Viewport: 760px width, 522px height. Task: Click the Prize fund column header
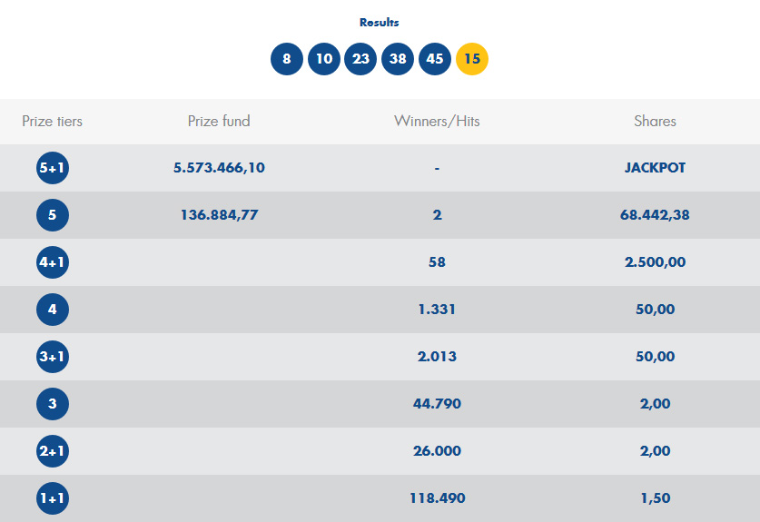point(219,121)
